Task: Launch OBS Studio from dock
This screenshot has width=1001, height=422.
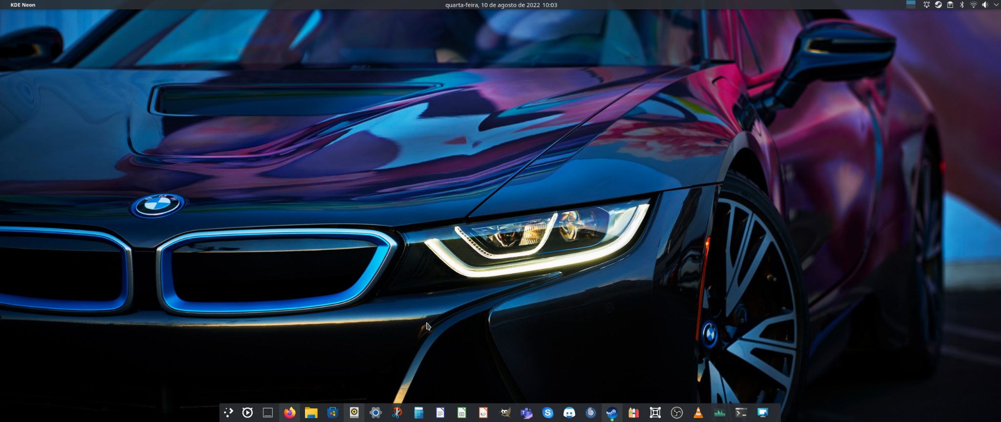Action: pos(676,413)
